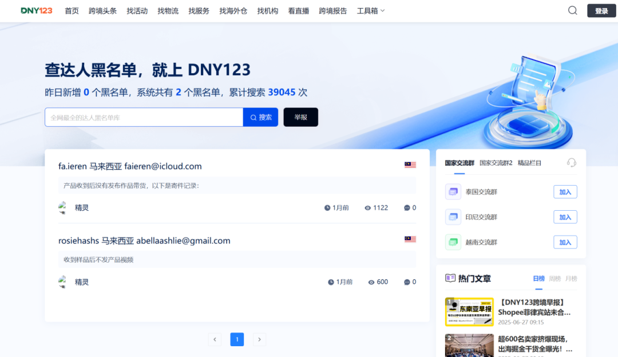Image resolution: width=618 pixels, height=357 pixels.
Task: Join the 越南交流群
Action: click(x=565, y=242)
